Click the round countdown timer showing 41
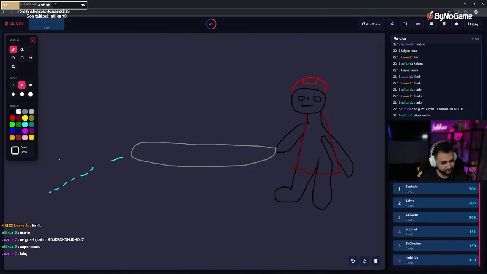The width and height of the screenshot is (487, 274). (x=211, y=24)
